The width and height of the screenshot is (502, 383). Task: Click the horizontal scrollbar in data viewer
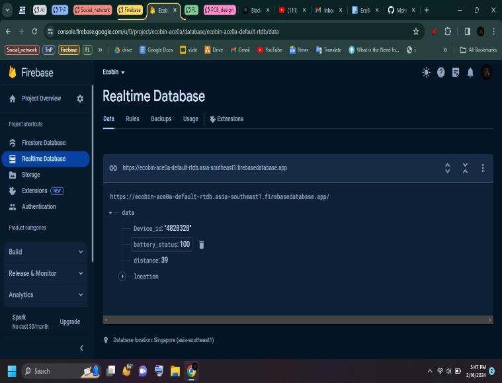pos(298,320)
